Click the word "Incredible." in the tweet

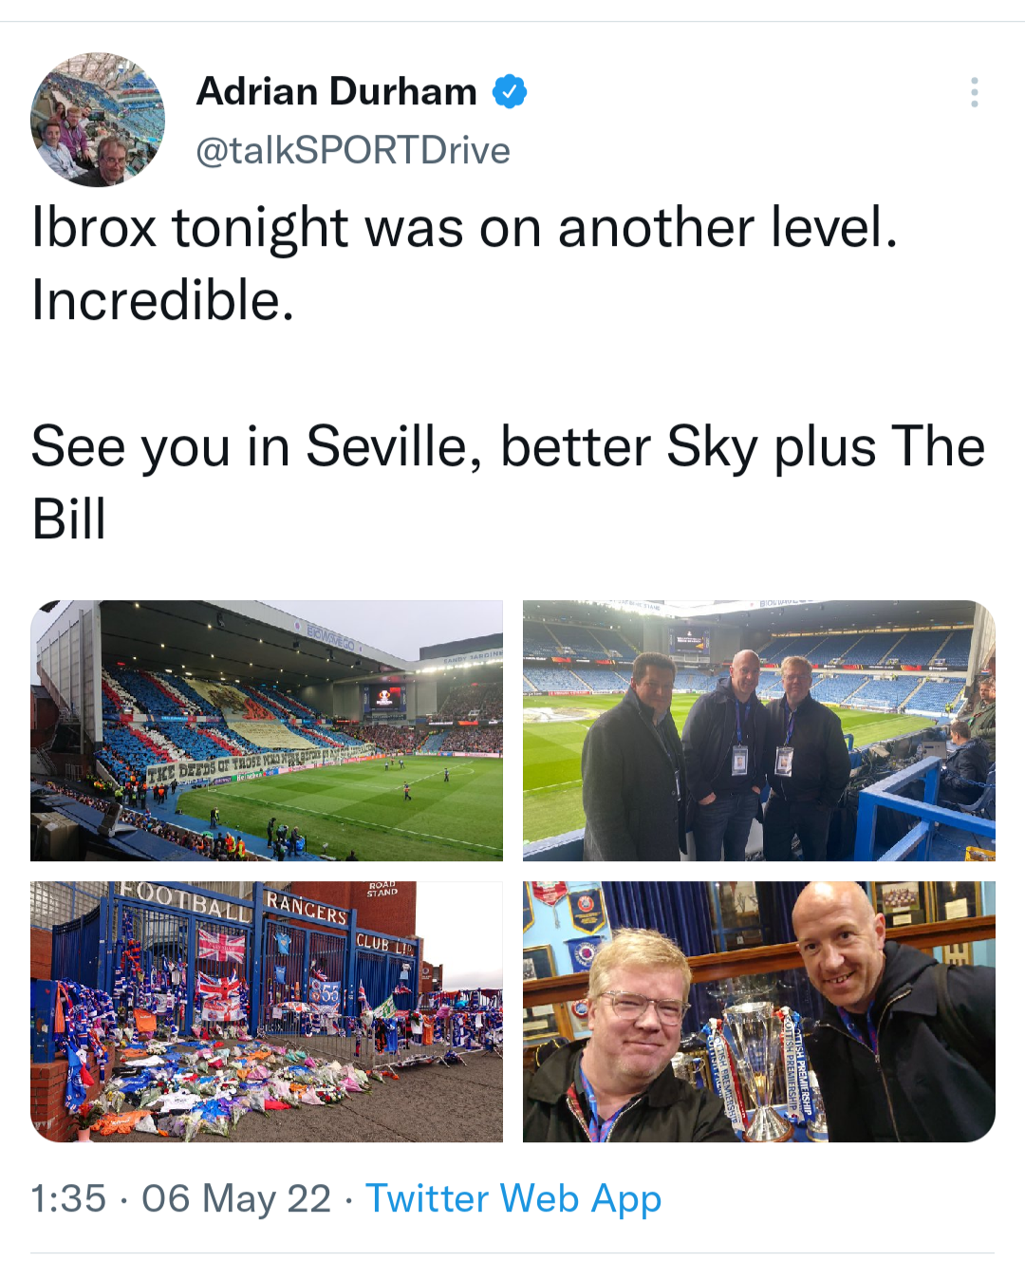[x=163, y=301]
